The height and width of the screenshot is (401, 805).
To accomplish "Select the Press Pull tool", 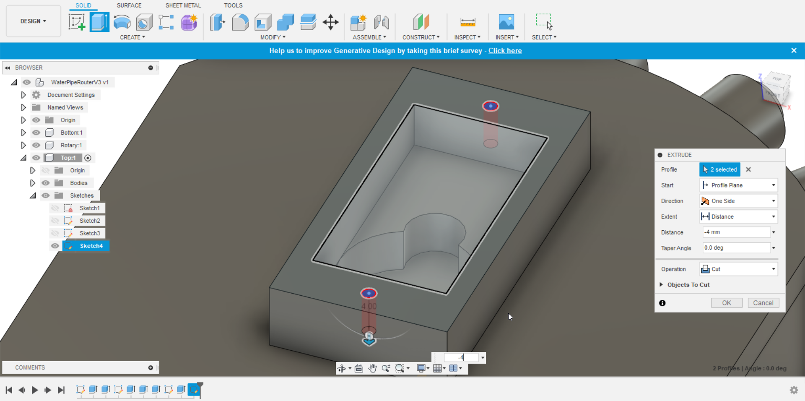I will [x=217, y=22].
